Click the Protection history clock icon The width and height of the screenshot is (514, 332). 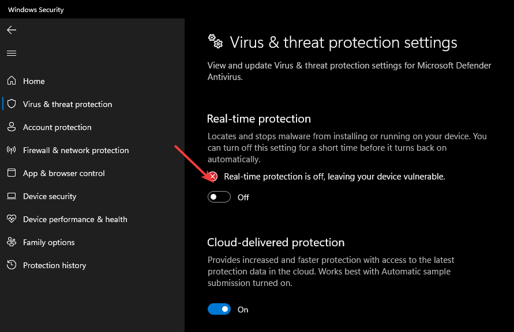click(12, 265)
